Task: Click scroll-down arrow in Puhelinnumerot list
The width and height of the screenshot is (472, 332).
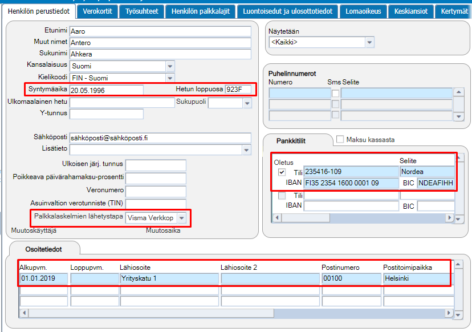Action: tap(458, 116)
